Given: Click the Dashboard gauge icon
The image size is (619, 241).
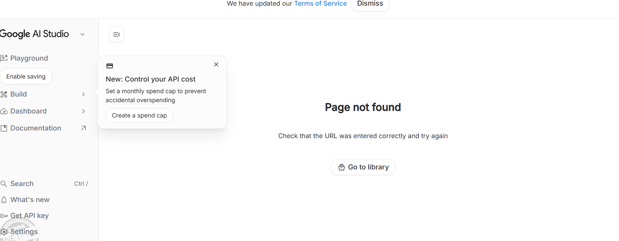Looking at the screenshot, I should (4, 112).
